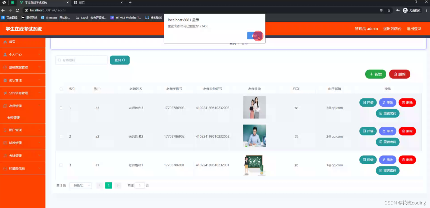Click the bookmark star icon in address bar

[389, 10]
